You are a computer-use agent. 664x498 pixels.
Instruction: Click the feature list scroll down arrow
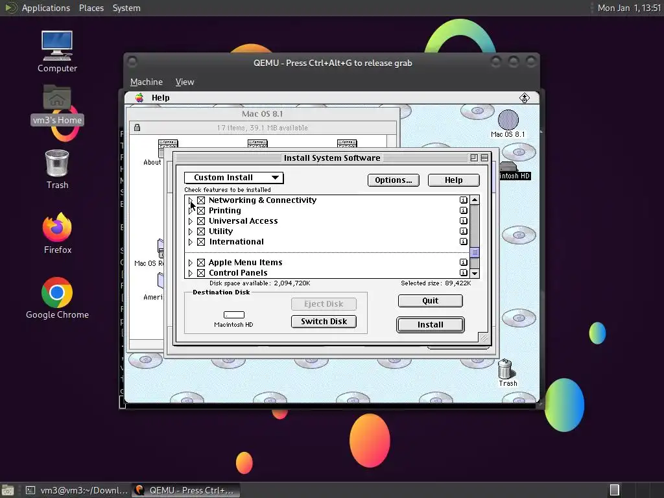point(475,273)
